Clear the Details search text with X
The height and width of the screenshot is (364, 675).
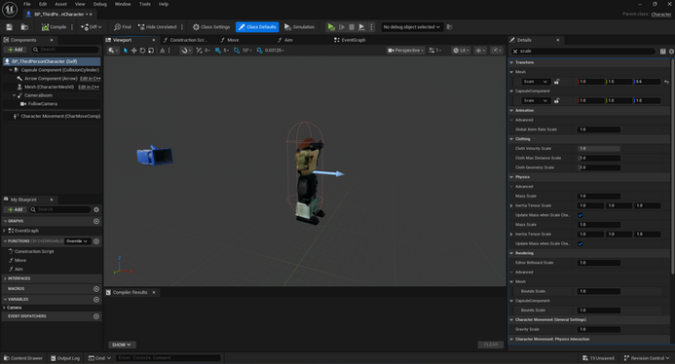coord(515,52)
